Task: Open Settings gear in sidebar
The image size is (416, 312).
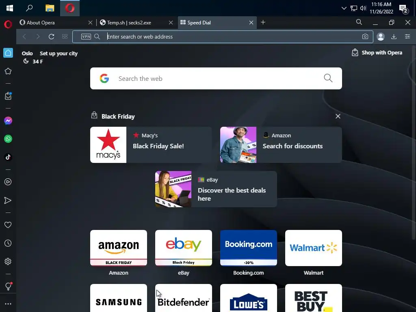Action: tap(8, 261)
